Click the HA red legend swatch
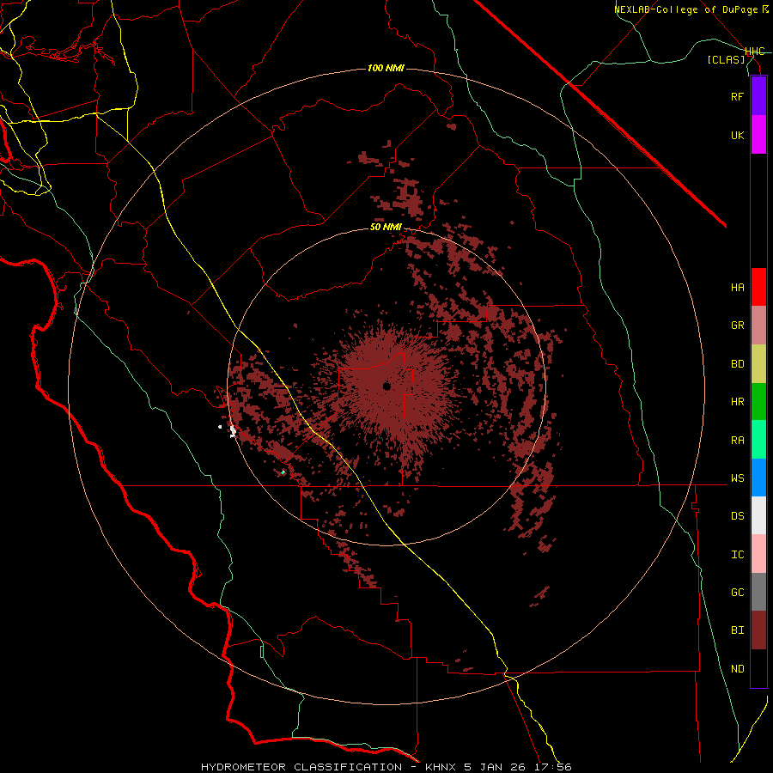 (758, 287)
